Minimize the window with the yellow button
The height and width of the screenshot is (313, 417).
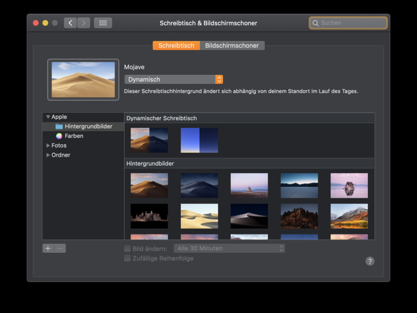45,23
